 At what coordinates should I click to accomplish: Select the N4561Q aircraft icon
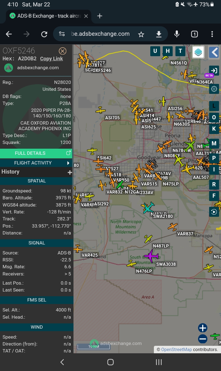click(165, 57)
